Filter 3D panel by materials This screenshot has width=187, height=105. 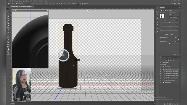171,60
